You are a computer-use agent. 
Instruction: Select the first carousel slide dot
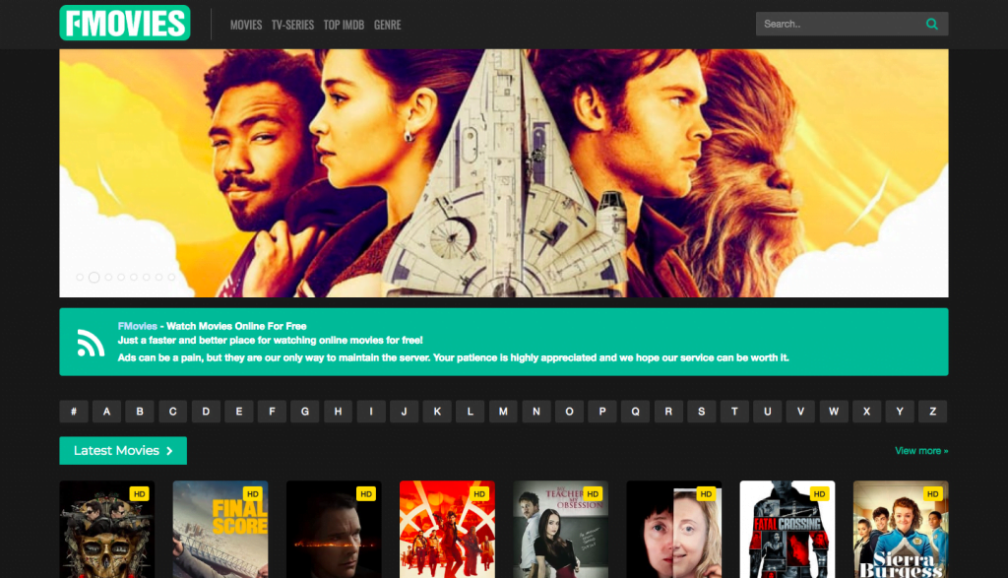coord(80,277)
